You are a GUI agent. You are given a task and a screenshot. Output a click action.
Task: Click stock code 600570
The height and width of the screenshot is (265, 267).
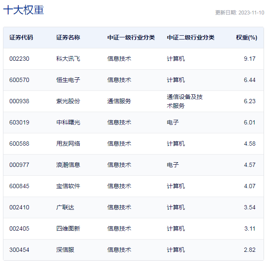[x=19, y=80]
